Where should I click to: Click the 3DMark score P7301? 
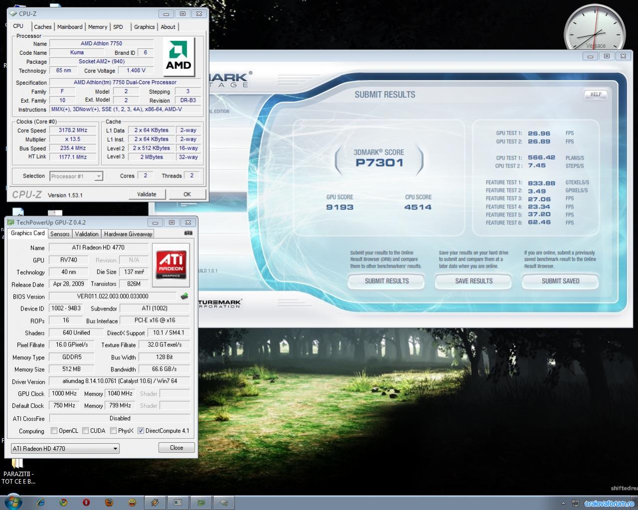pyautogui.click(x=379, y=163)
